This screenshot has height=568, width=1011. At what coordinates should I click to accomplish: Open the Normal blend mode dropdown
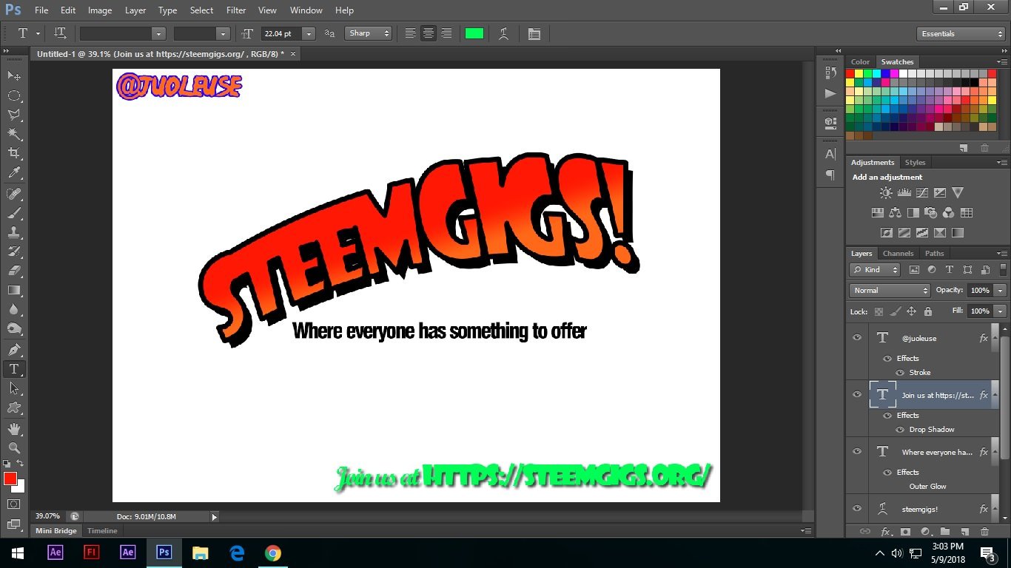click(890, 291)
